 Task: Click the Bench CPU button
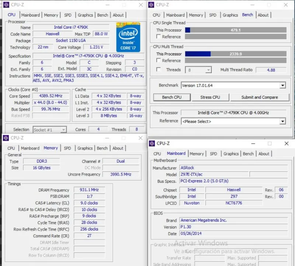click(x=172, y=97)
